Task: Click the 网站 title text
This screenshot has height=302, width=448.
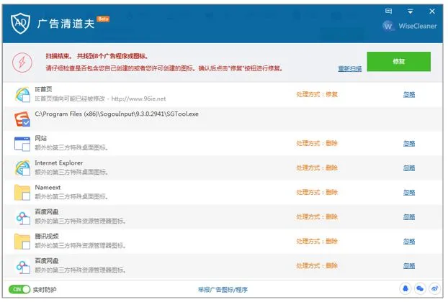Action: click(x=41, y=138)
